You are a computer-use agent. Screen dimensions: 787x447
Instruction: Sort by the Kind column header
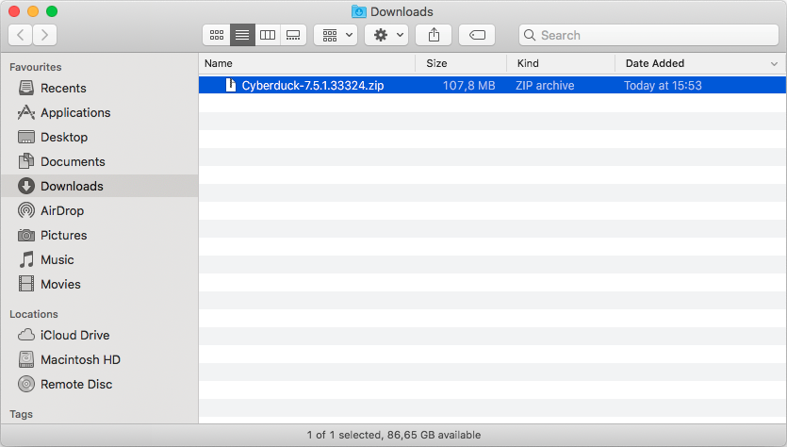tap(528, 63)
